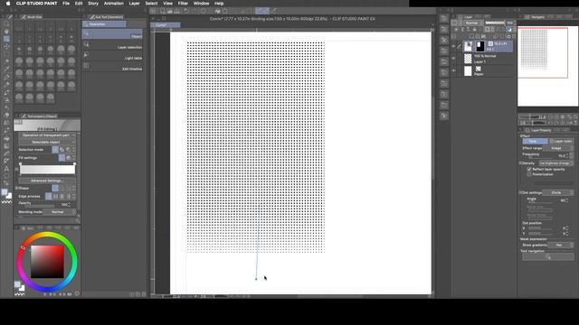Open Tool Property wrench settings icon
Viewport: 579px width, 325px height.
77,220
